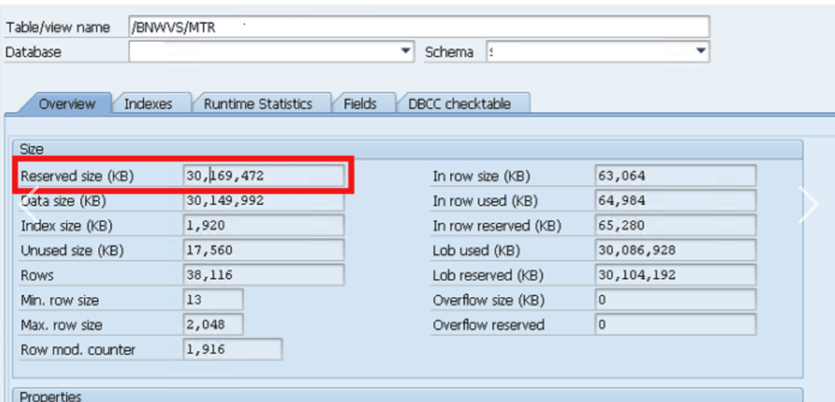Select the Lob used (KB) field

675,250
